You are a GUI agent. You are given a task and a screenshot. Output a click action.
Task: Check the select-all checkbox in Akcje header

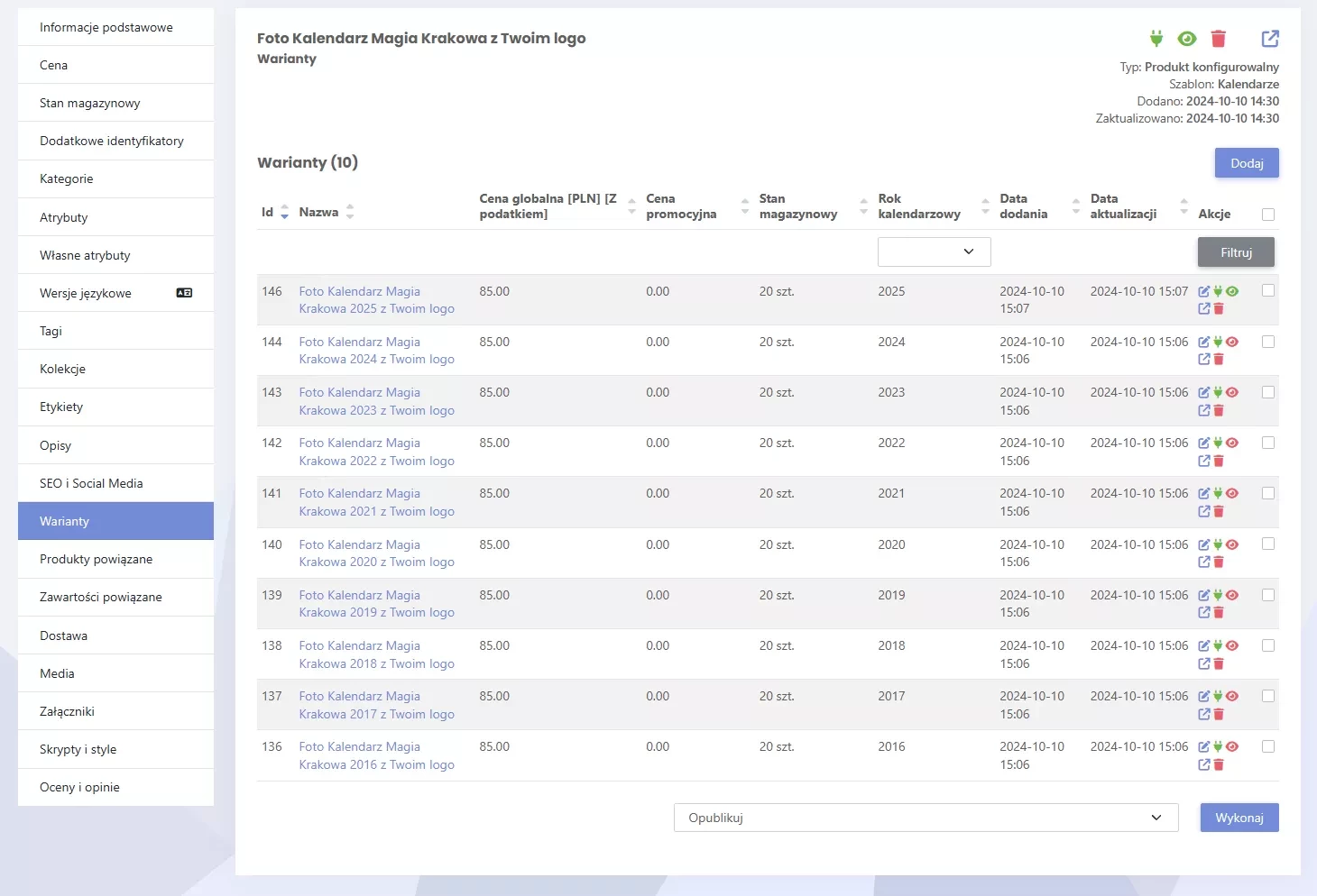pos(1268,215)
